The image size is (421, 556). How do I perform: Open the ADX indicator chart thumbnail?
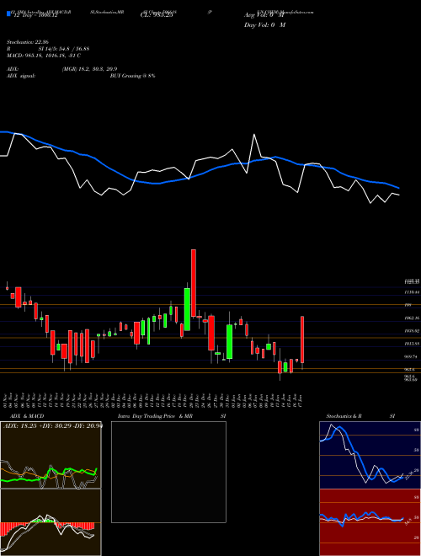[x=51, y=455]
